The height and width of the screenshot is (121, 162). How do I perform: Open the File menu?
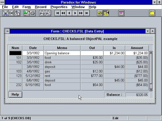pyautogui.click(x=5, y=7)
